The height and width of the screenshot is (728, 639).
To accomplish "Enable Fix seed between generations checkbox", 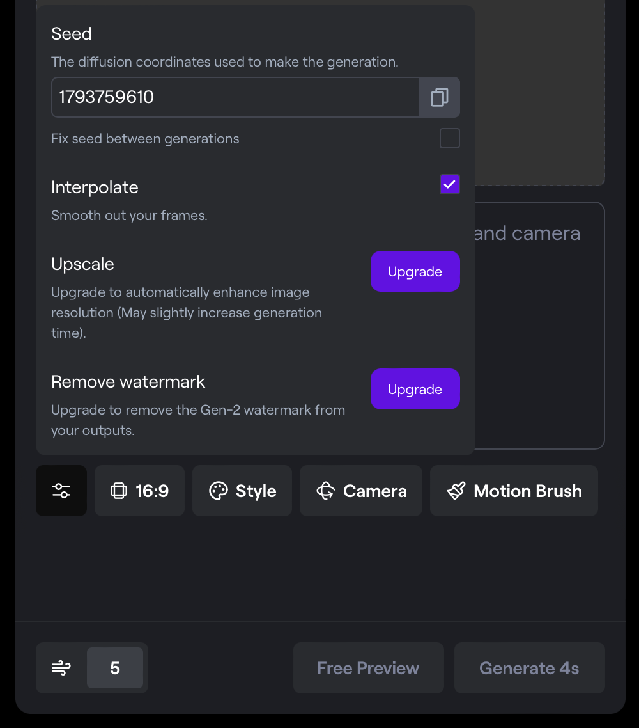I will (x=450, y=138).
